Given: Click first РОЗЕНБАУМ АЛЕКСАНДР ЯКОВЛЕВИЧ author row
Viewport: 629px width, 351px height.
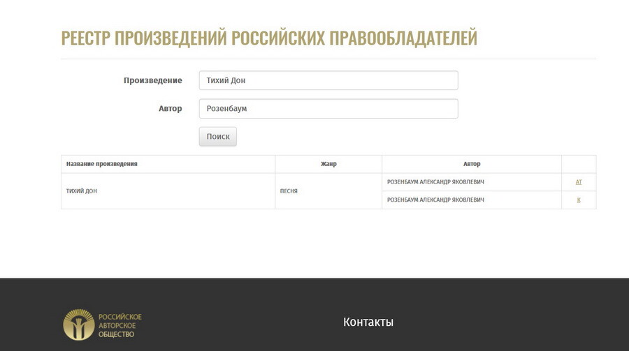Looking at the screenshot, I should [x=435, y=182].
